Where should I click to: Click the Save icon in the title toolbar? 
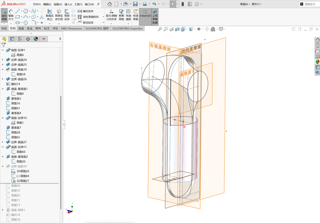click(x=135, y=4)
